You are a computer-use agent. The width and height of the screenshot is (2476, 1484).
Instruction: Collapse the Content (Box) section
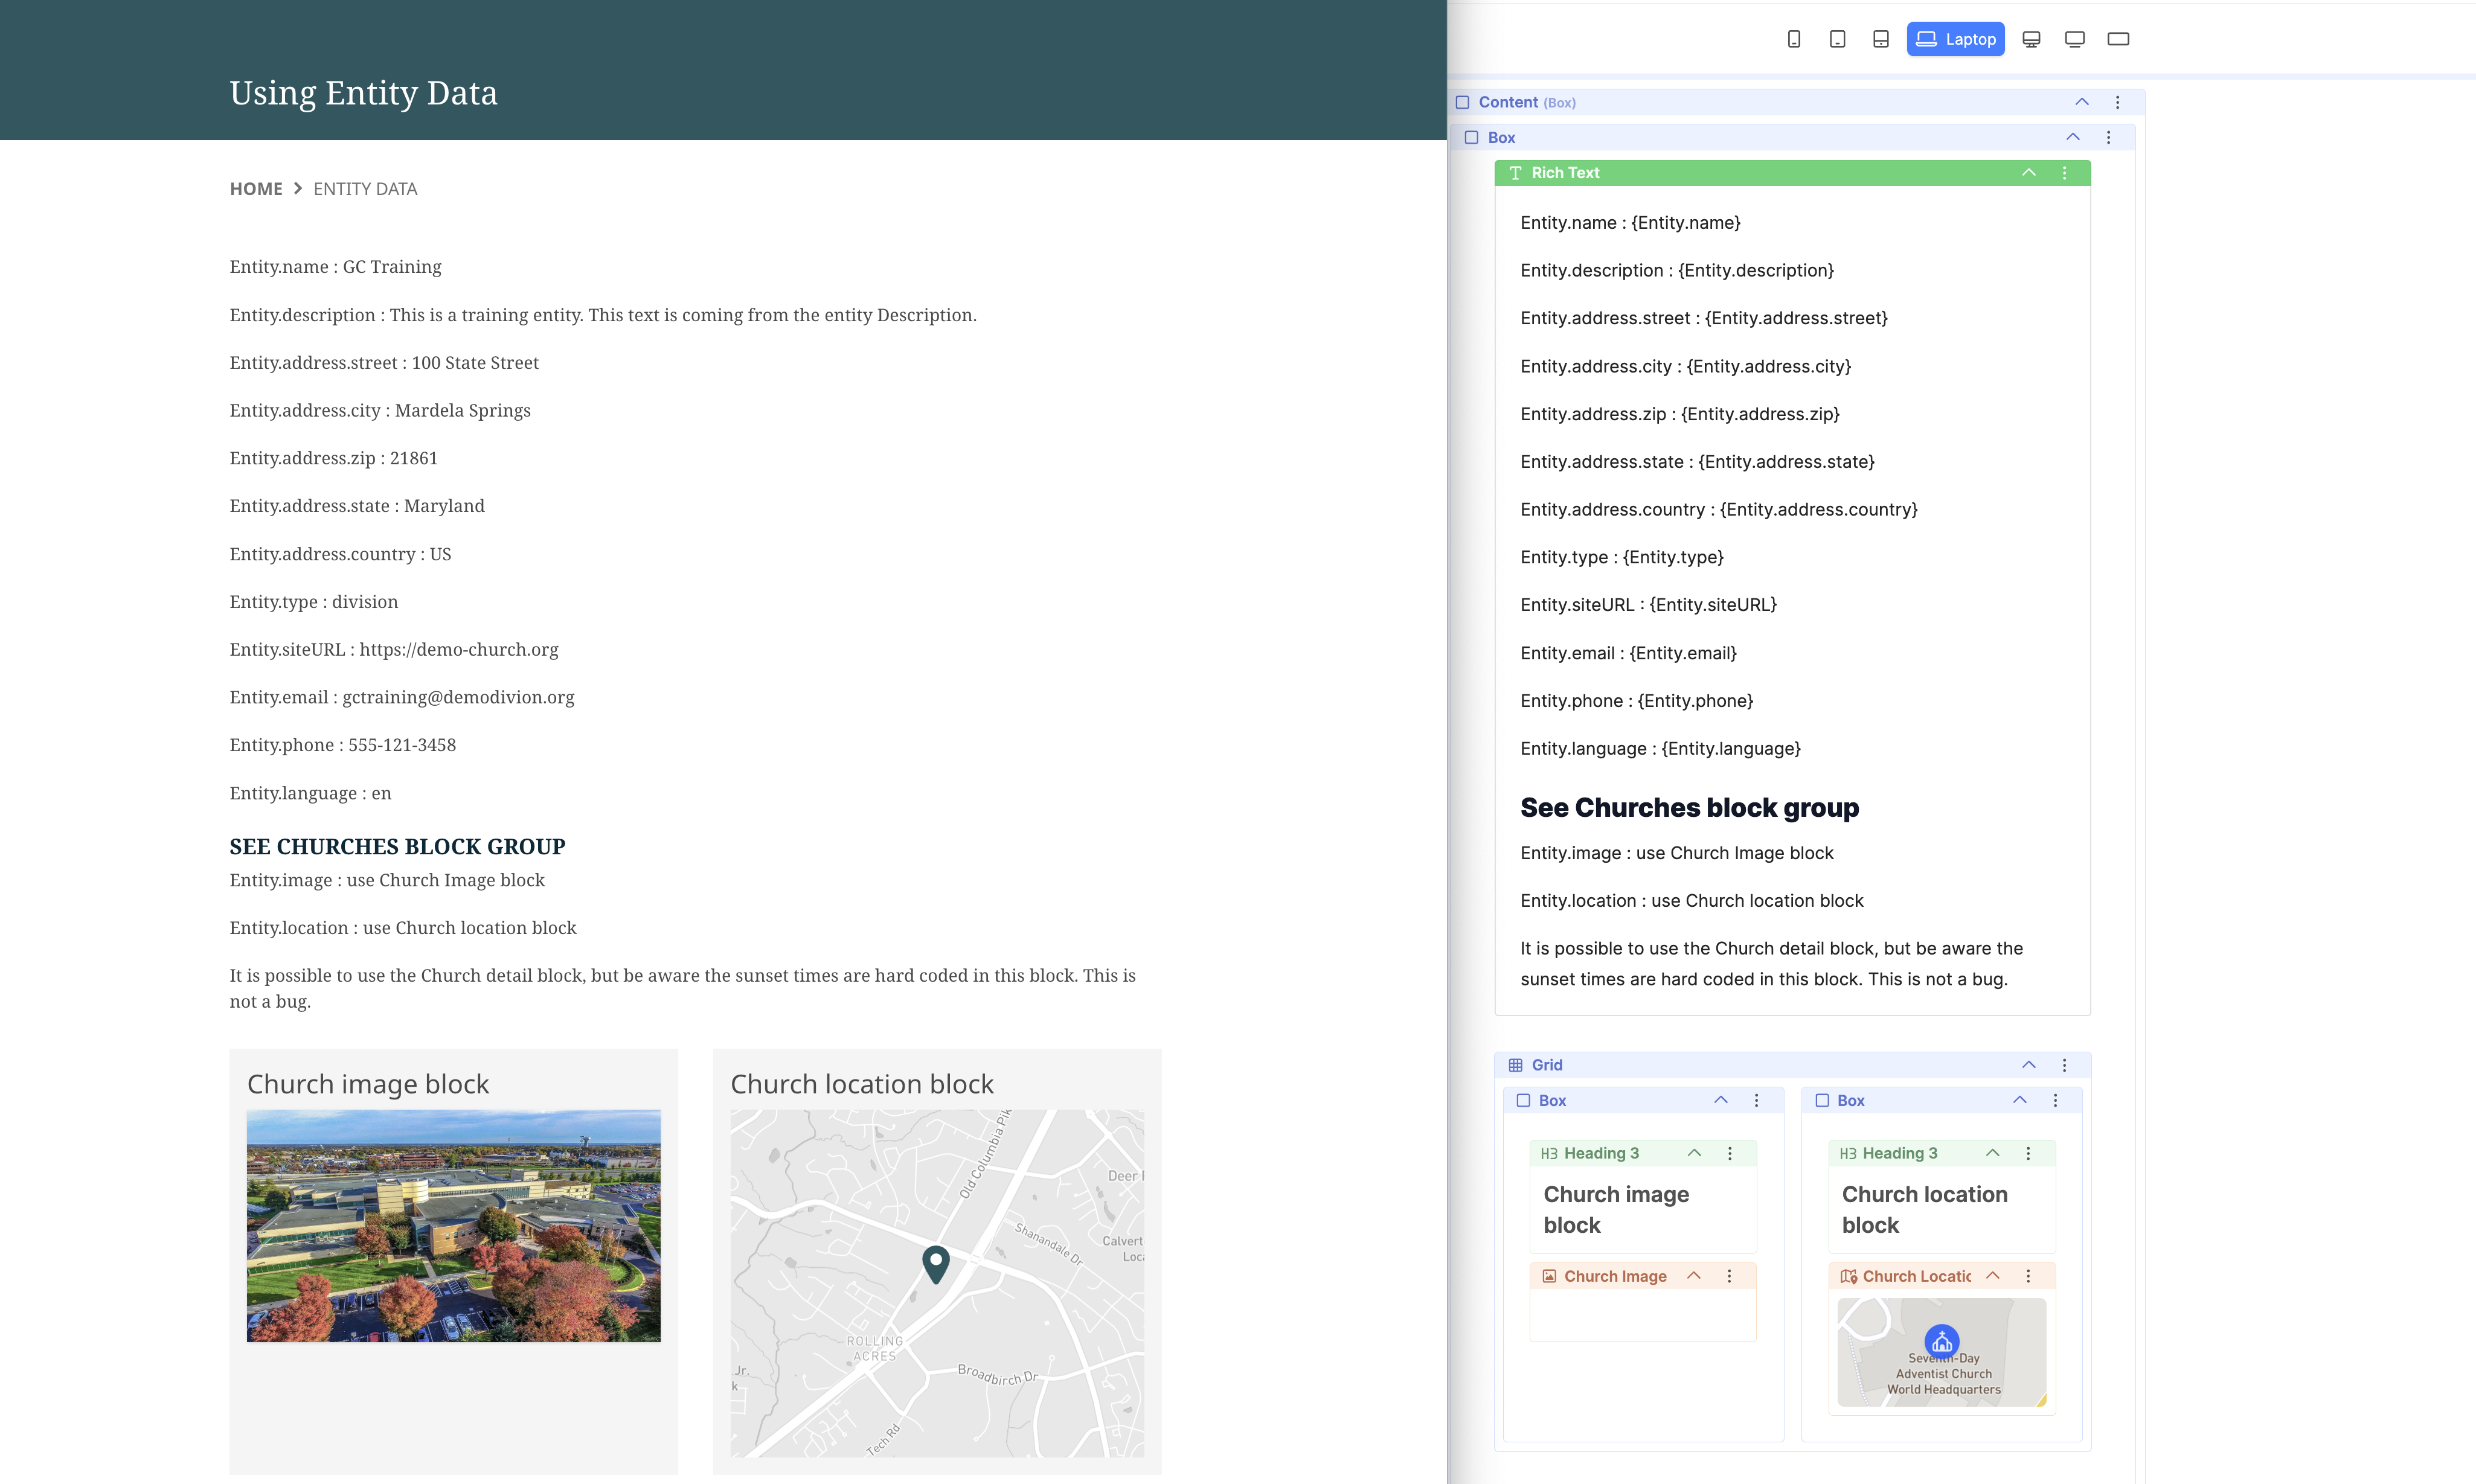point(2081,102)
